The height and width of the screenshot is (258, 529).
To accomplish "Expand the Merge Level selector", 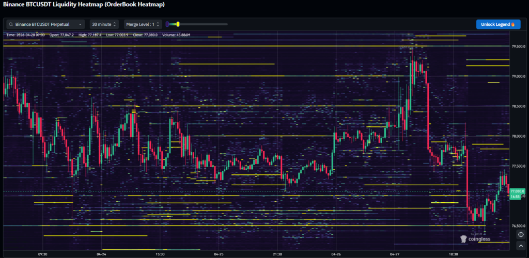I will pyautogui.click(x=143, y=24).
